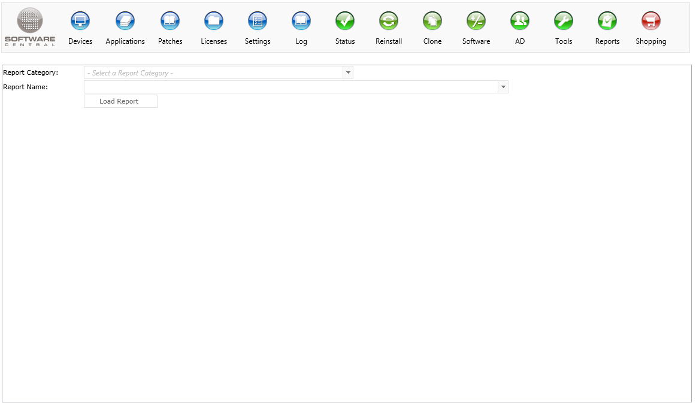Click the Applications toolbar icon
This screenshot has height=406, width=696.
pos(125,22)
